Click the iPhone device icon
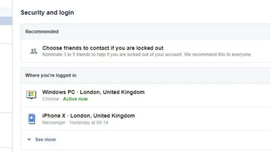Screen dimensions: 270x152 tap(32, 119)
